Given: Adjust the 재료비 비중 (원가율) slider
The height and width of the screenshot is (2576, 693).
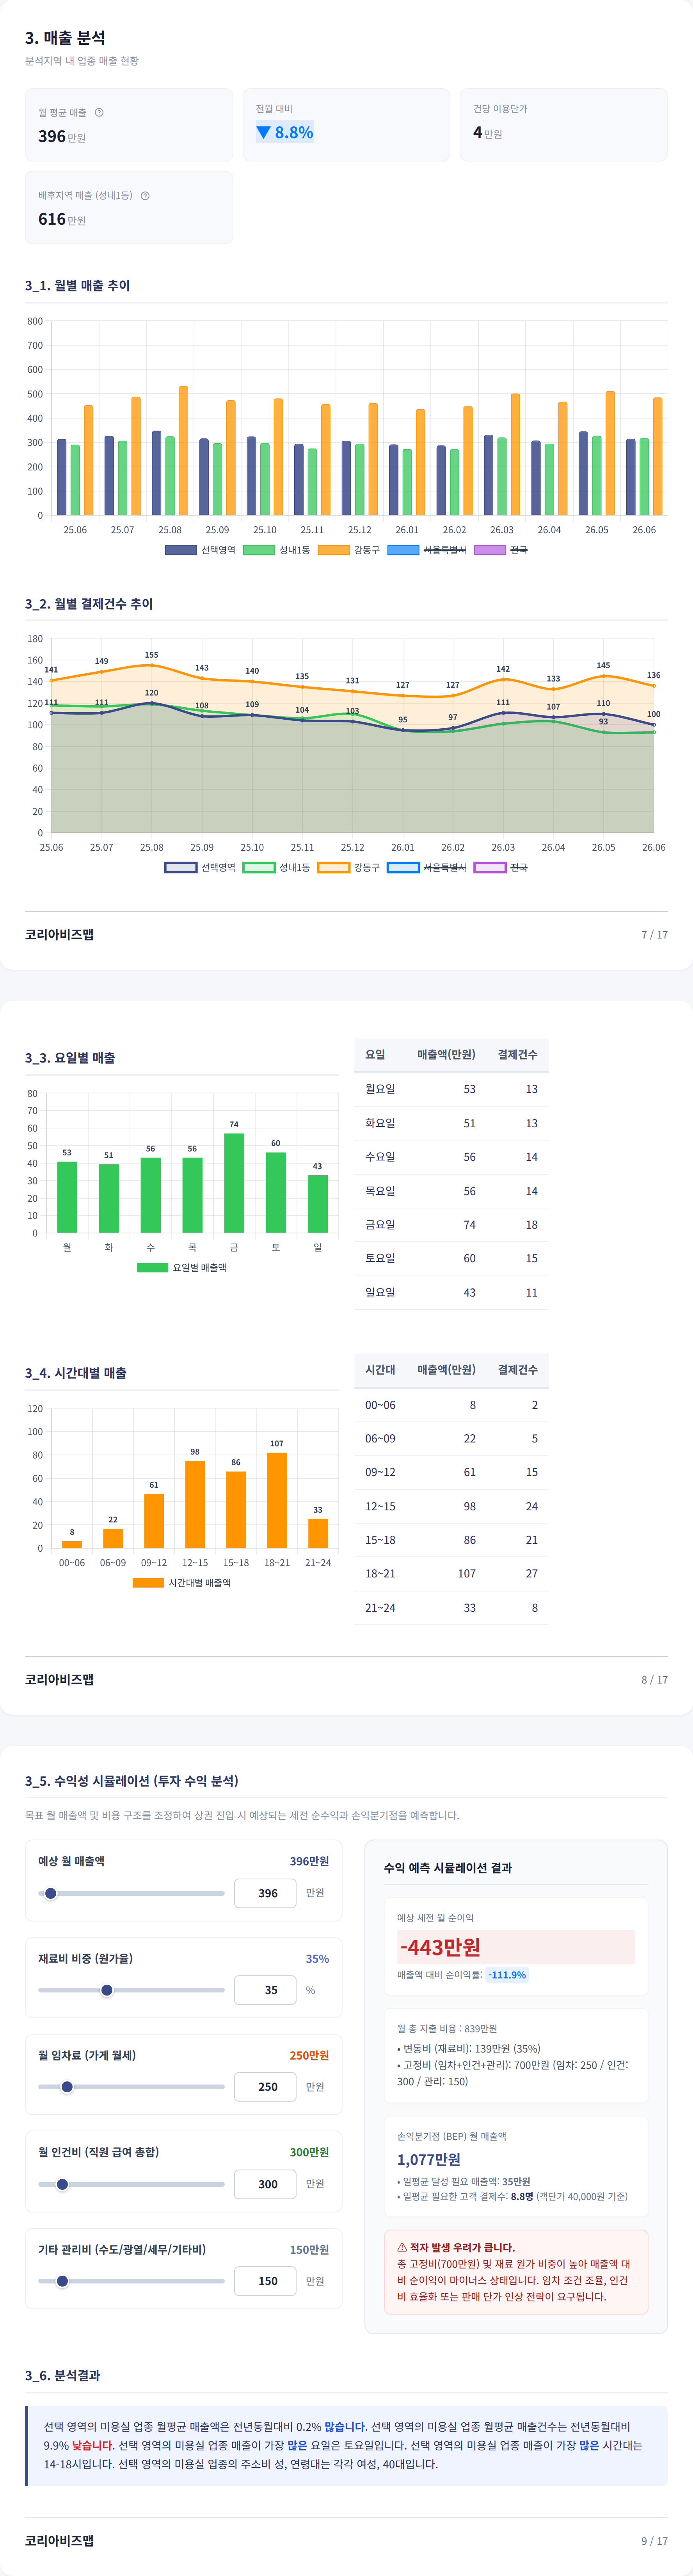Looking at the screenshot, I should (131, 1990).
